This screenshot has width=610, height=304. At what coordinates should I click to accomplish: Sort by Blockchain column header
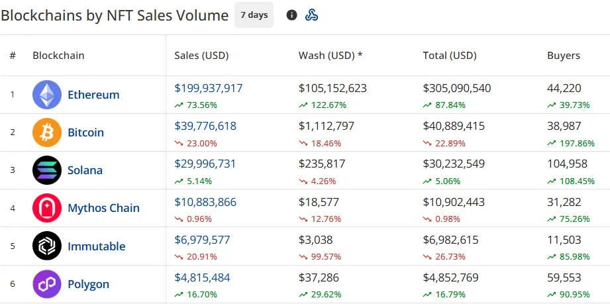pyautogui.click(x=58, y=56)
